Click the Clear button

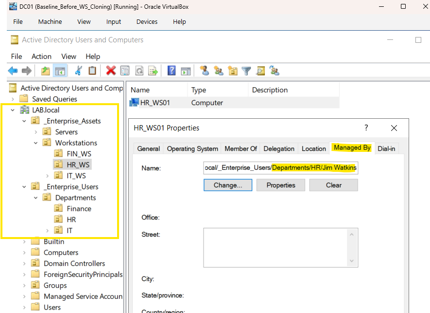334,185
